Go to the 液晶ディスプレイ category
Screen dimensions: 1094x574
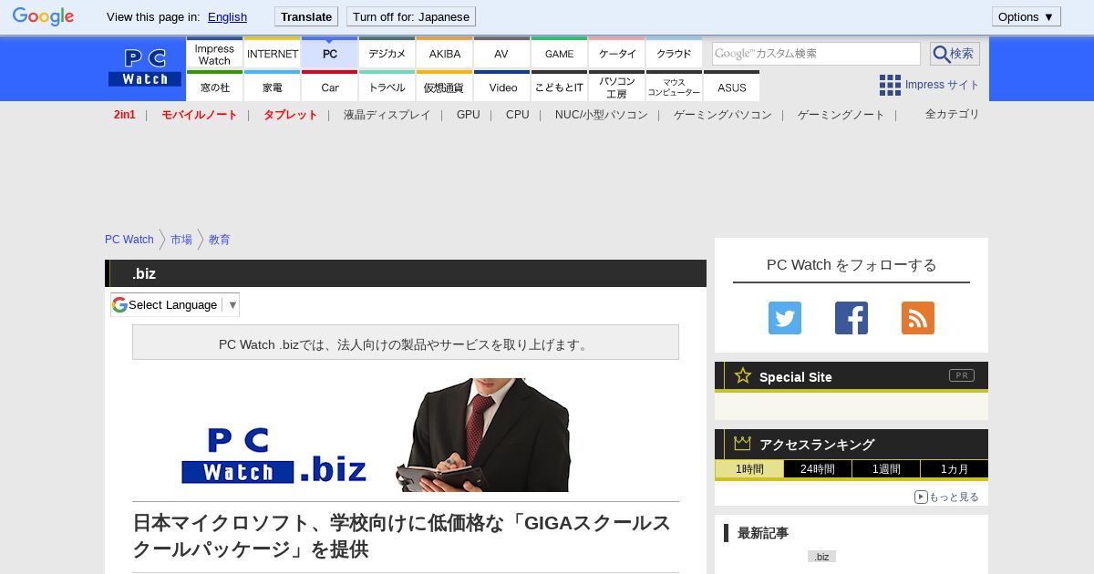pyautogui.click(x=387, y=115)
